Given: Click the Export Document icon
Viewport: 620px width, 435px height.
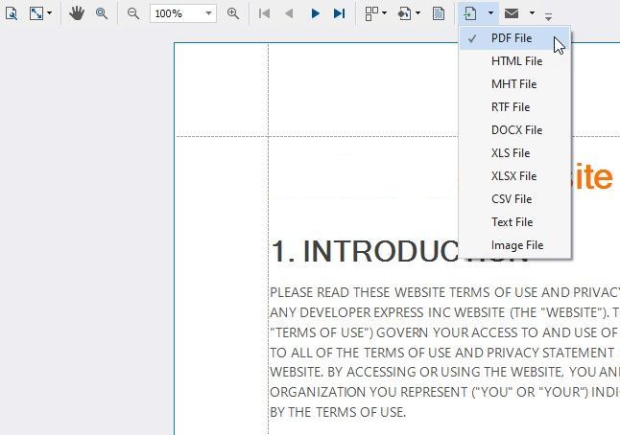Looking at the screenshot, I should (x=469, y=13).
